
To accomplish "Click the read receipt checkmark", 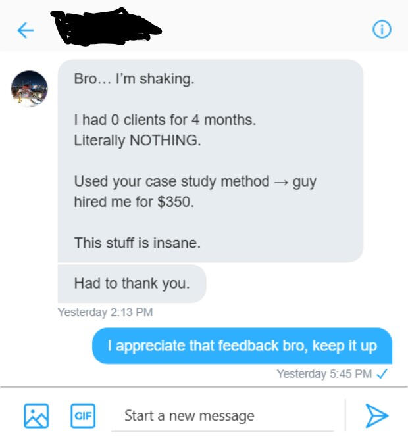I will pos(382,374).
